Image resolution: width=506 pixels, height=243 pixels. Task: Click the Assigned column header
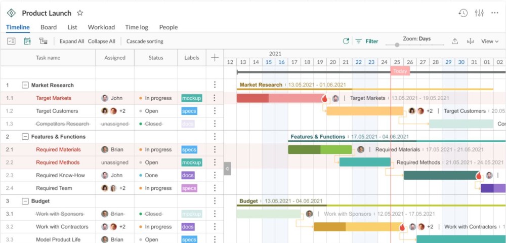(115, 58)
